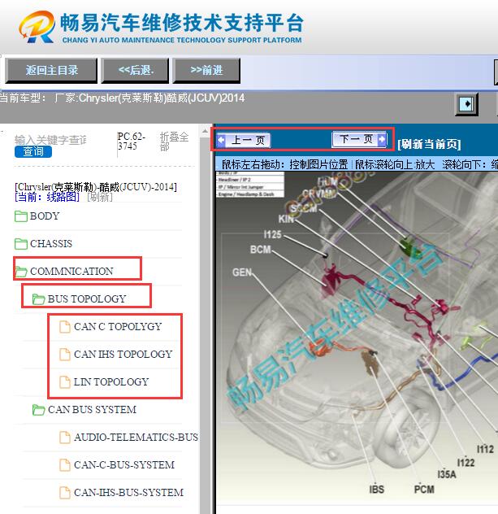The image size is (498, 514).
Task: Go to the next page with 下一页
Action: (359, 139)
